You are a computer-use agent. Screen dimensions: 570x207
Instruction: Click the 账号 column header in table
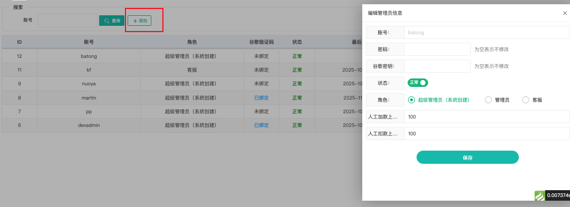tap(89, 42)
